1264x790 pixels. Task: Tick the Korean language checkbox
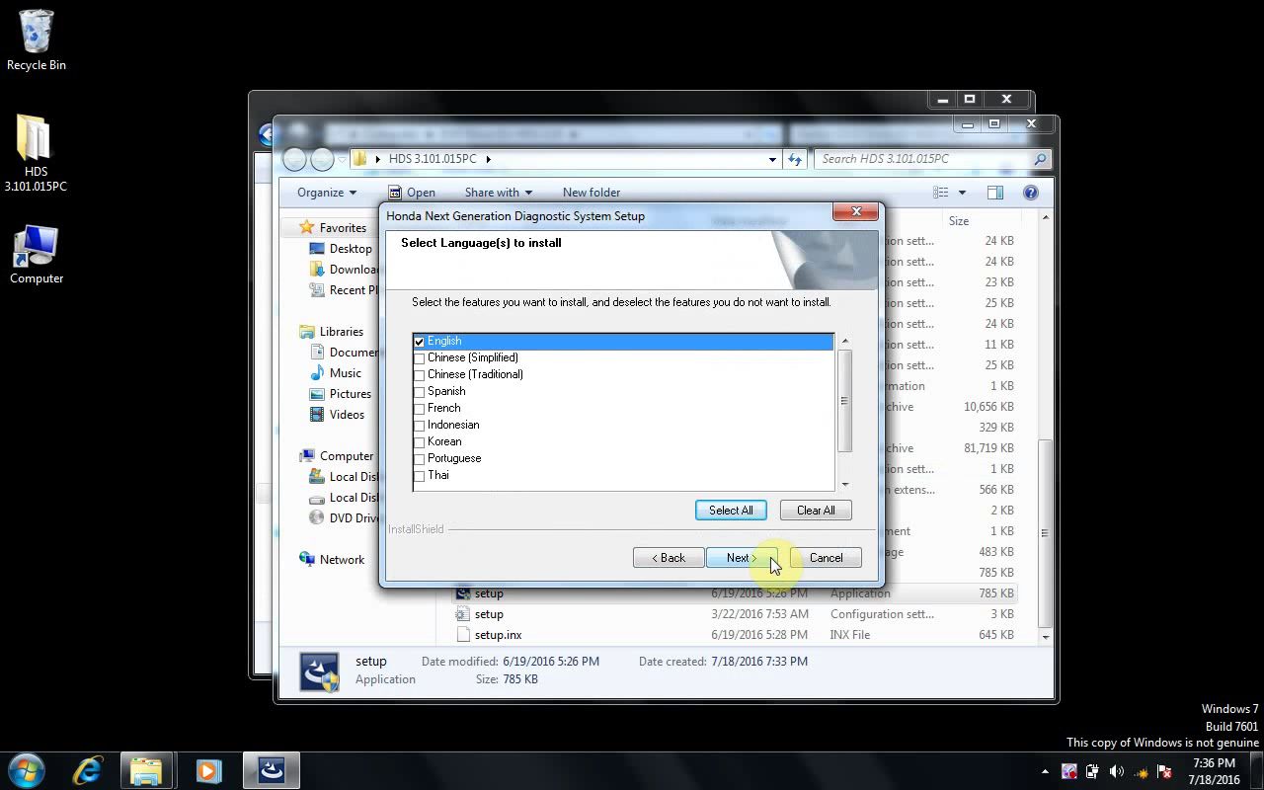[x=419, y=442]
